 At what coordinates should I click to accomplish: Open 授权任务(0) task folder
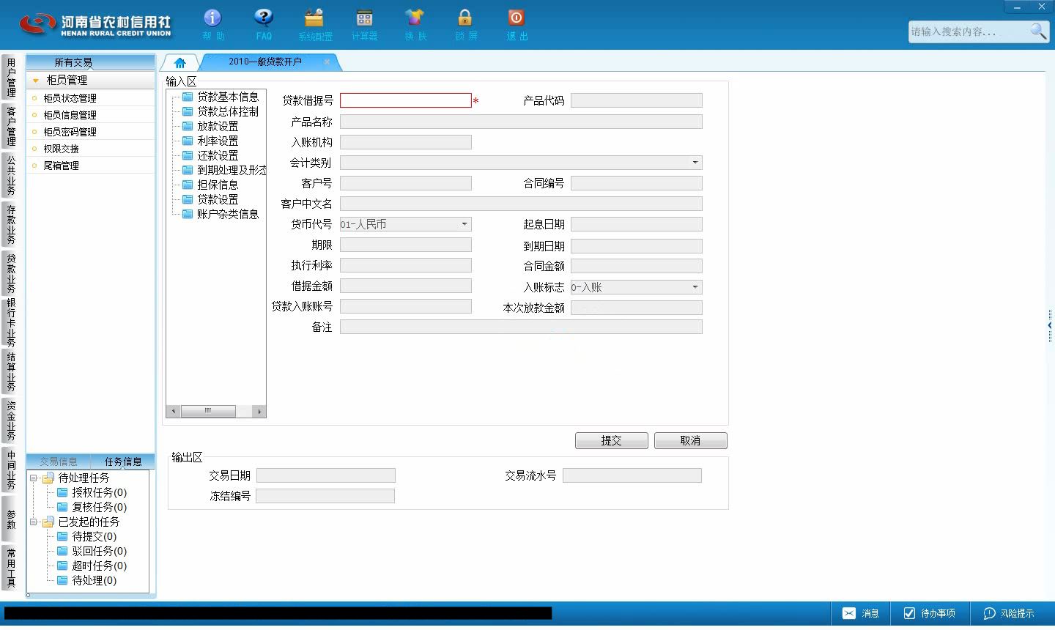click(x=92, y=492)
